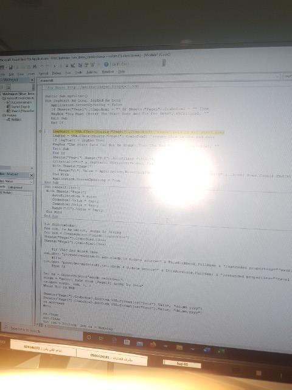292x390 pixels.
Task: Open the Excel icon on taskbar
Action: (x=221, y=351)
